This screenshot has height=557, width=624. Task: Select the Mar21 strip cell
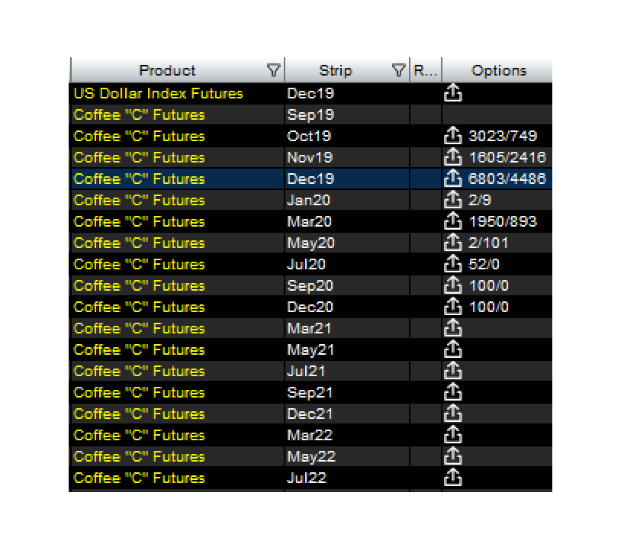pyautogui.click(x=346, y=328)
